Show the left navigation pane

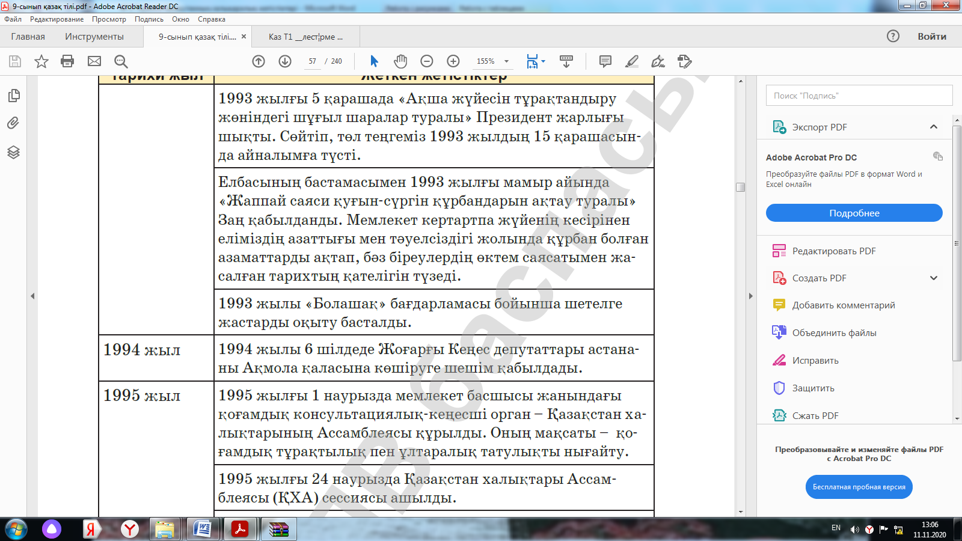click(x=32, y=296)
